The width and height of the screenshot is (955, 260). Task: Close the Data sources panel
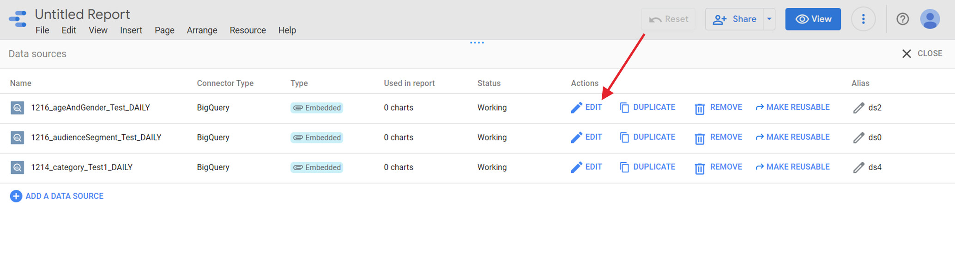click(x=922, y=54)
